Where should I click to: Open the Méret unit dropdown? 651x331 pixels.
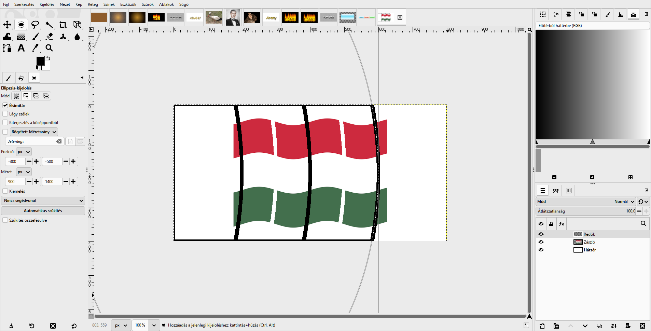click(x=24, y=172)
